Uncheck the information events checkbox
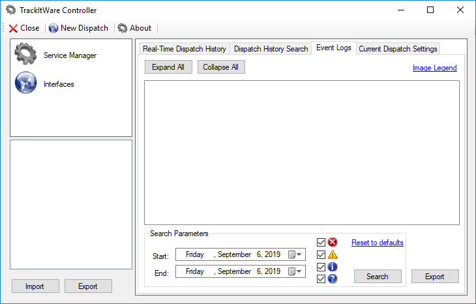 (321, 267)
